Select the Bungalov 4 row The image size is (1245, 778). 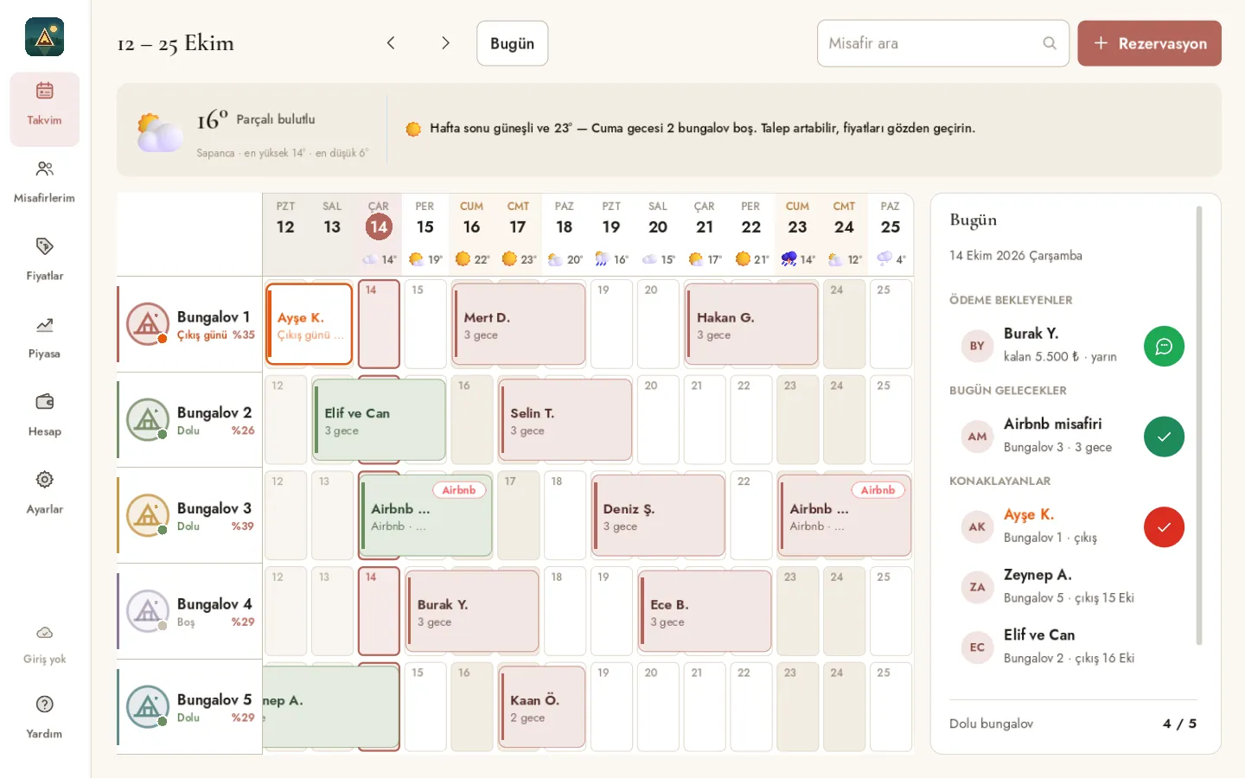click(189, 611)
